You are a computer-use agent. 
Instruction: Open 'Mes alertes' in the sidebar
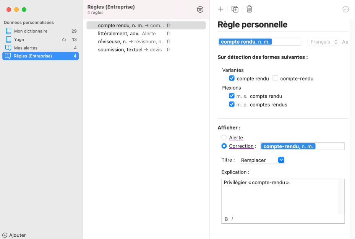click(x=26, y=48)
